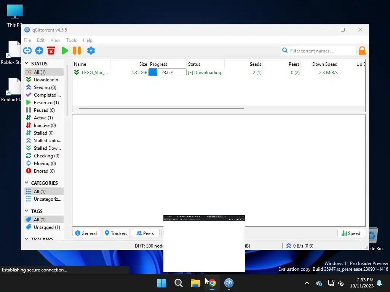Viewport: 390px width, 292px height.
Task: Select the Stalled Uploading filter
Action: click(44, 141)
